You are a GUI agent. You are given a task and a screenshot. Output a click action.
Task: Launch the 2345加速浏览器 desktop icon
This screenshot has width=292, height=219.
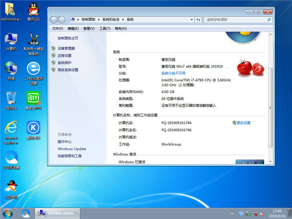click(33, 73)
